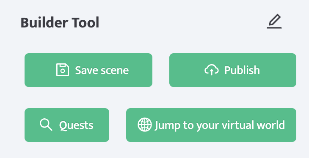Click the 'Save scene' text label
309x158 pixels.
[102, 70]
